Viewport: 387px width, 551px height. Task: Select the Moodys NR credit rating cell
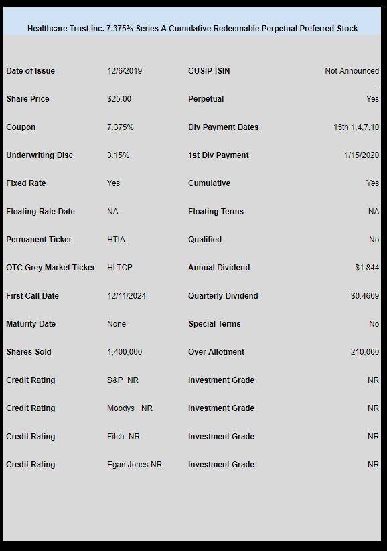[130, 408]
